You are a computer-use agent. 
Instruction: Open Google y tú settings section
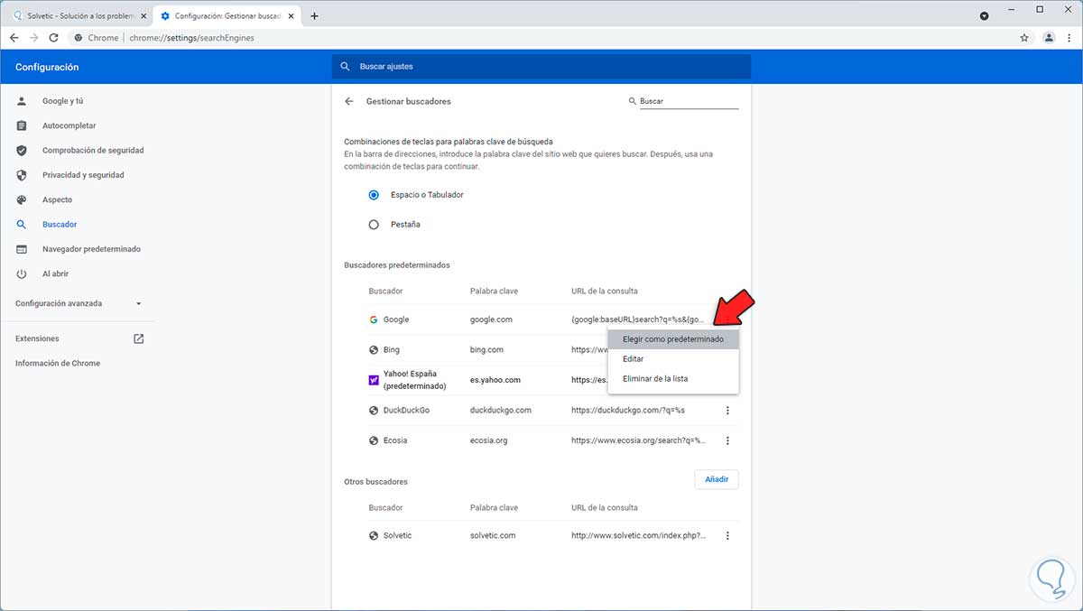(62, 101)
